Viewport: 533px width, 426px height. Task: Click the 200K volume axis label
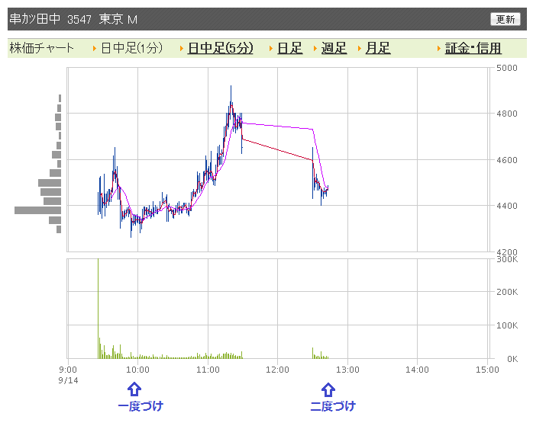pyautogui.click(x=507, y=292)
